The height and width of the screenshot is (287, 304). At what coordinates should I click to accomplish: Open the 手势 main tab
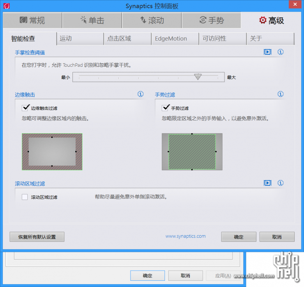pyautogui.click(x=212, y=20)
